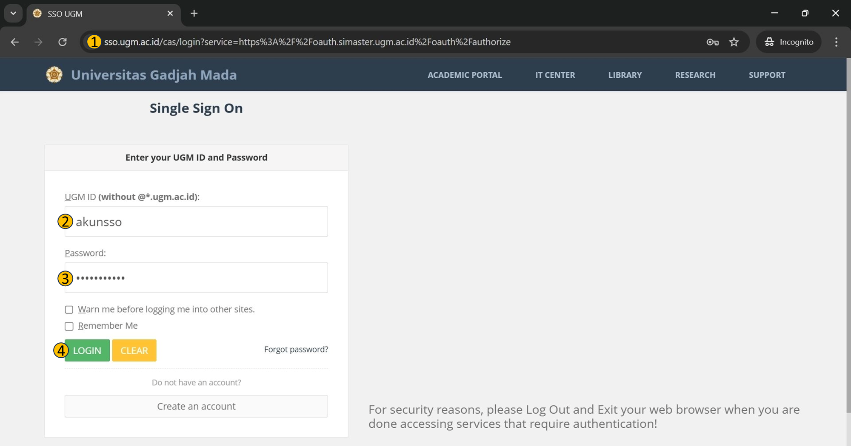
Task: Open the Forgot password? link
Action: (296, 349)
